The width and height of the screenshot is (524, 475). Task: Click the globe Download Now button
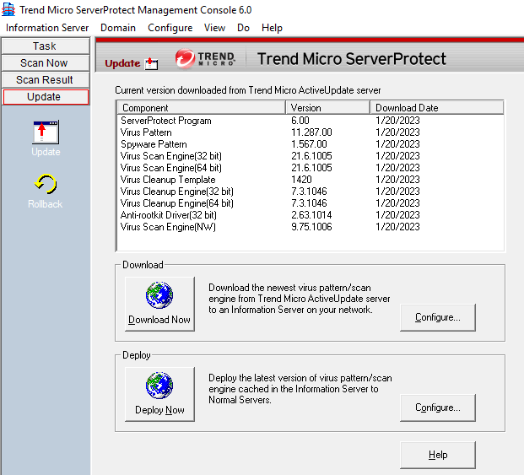pos(159,304)
